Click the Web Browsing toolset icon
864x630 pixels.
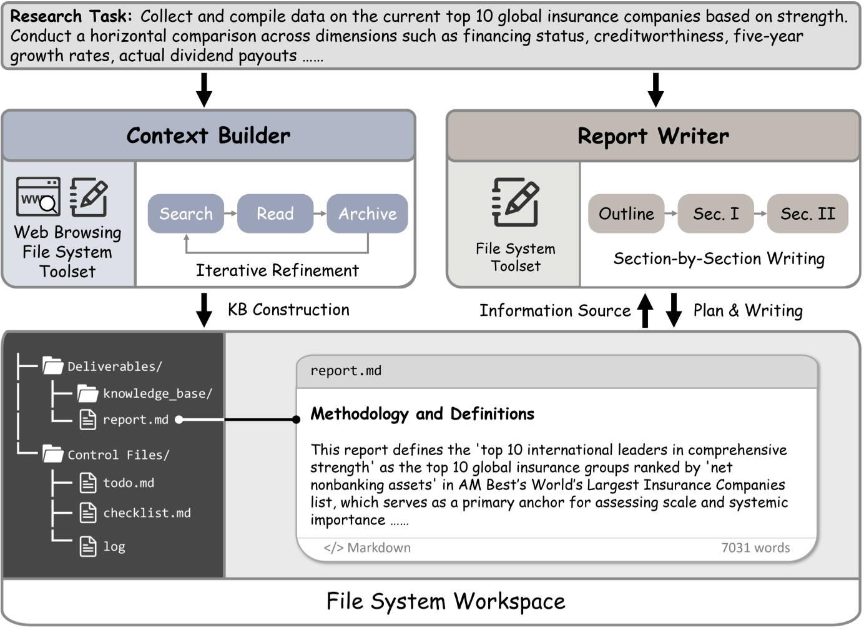pos(37,195)
